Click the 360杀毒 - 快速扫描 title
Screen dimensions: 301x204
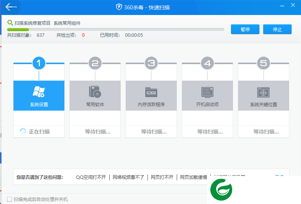click(147, 7)
